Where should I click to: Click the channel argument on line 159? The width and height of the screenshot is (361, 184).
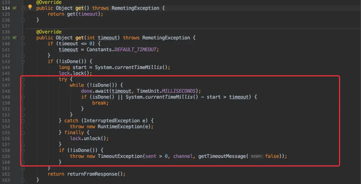point(183,156)
